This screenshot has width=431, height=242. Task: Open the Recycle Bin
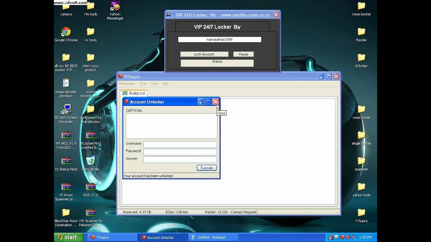coord(91,164)
